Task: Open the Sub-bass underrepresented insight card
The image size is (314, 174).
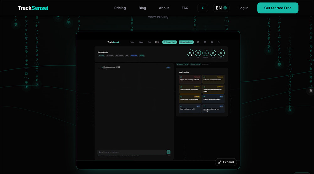Action: click(213, 79)
